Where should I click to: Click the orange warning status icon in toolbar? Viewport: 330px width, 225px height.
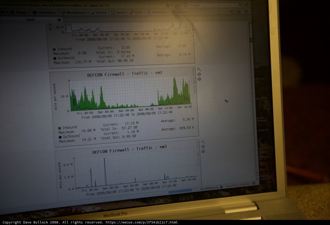pyautogui.click(x=239, y=11)
